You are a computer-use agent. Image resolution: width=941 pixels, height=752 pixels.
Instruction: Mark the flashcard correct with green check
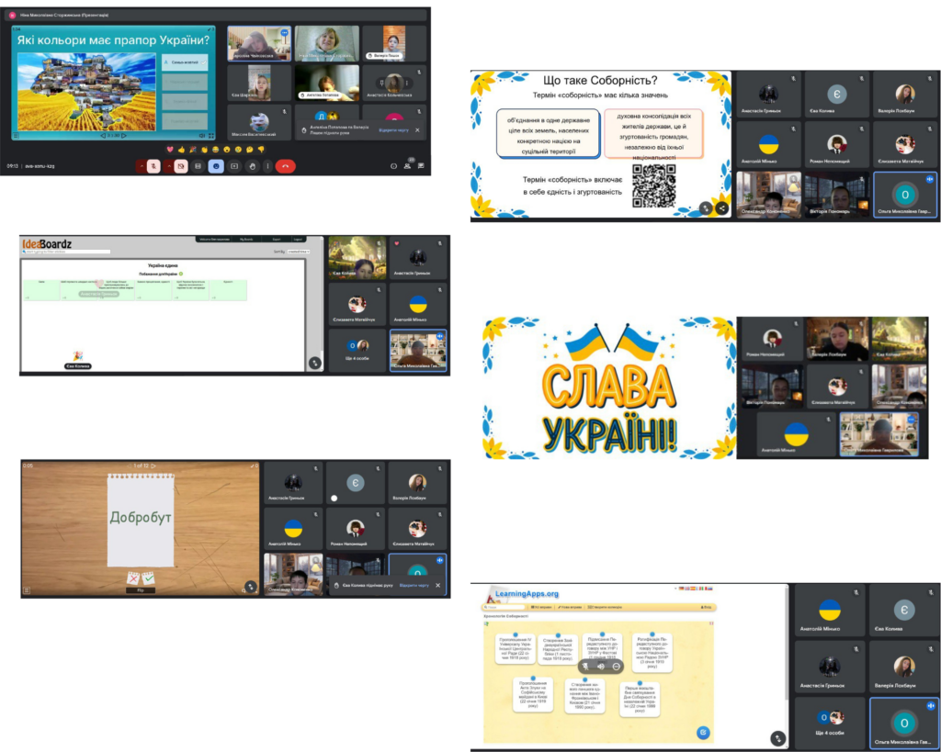(x=148, y=578)
